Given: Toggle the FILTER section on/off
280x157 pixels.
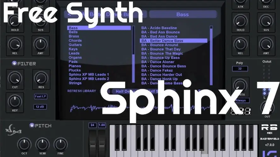Looking at the screenshot, I should click(x=14, y=63).
